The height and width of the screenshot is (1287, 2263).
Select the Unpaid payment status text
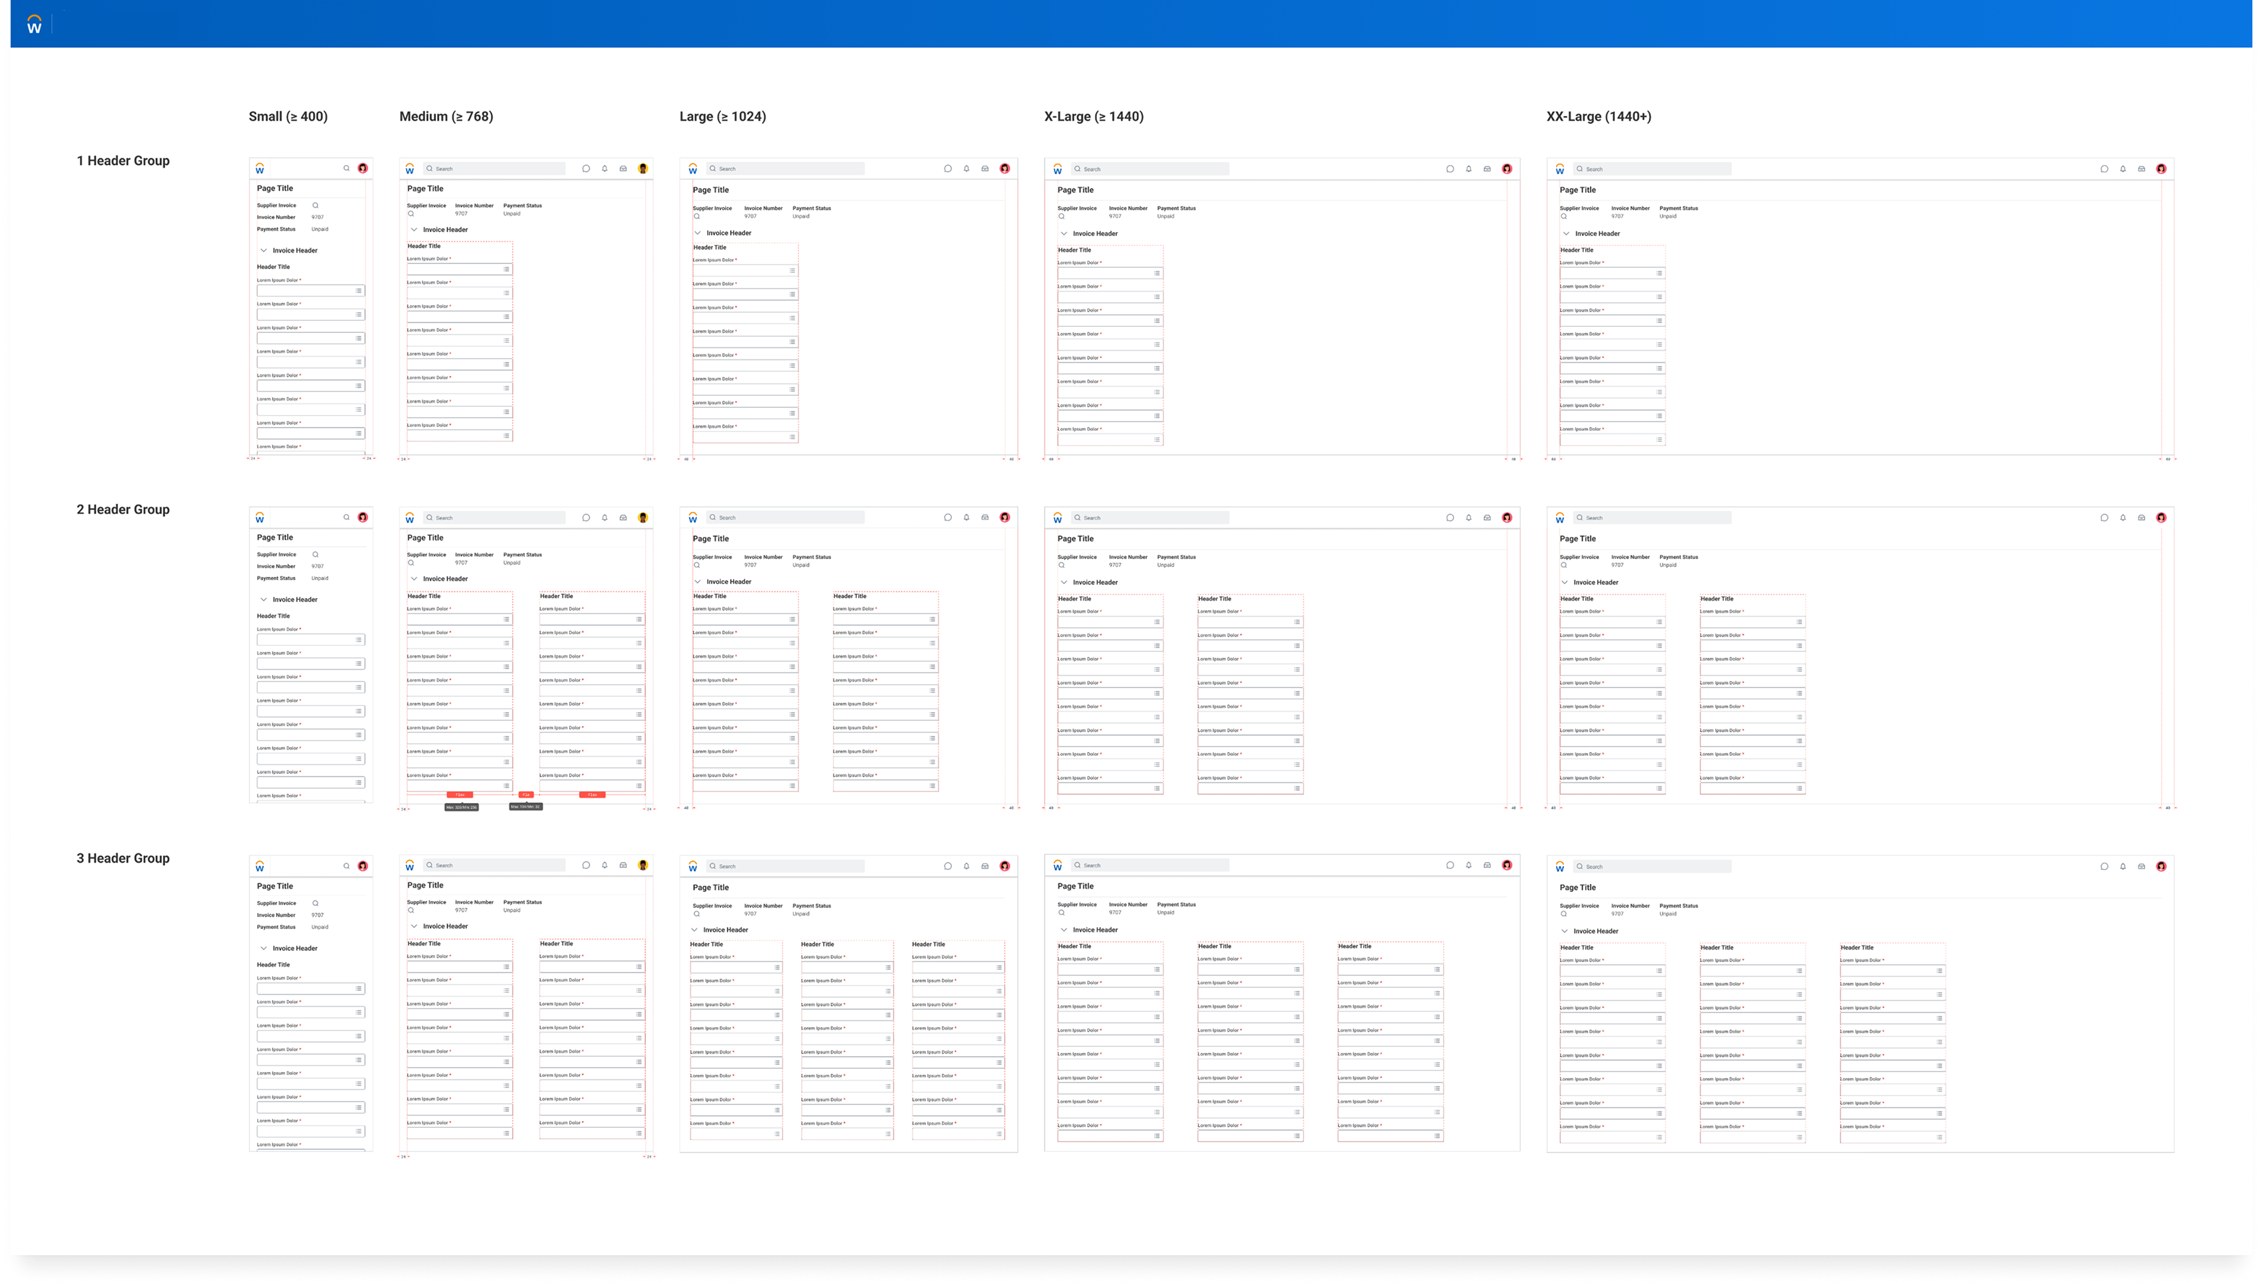click(320, 229)
